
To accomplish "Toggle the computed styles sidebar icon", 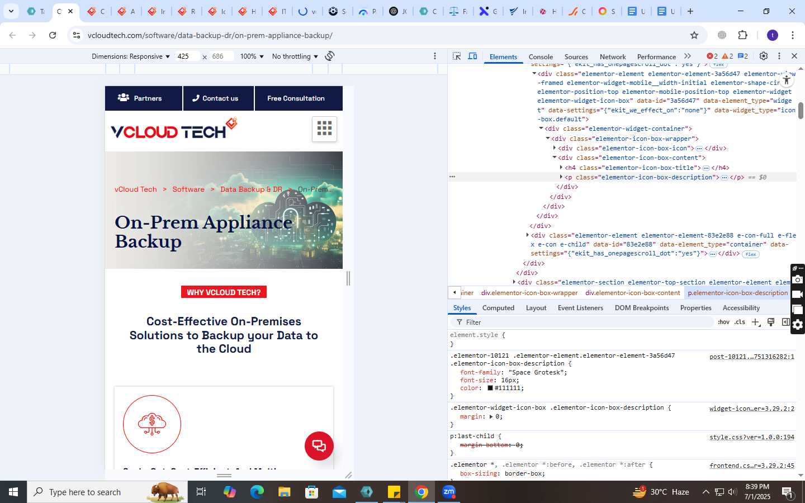I will coord(785,322).
